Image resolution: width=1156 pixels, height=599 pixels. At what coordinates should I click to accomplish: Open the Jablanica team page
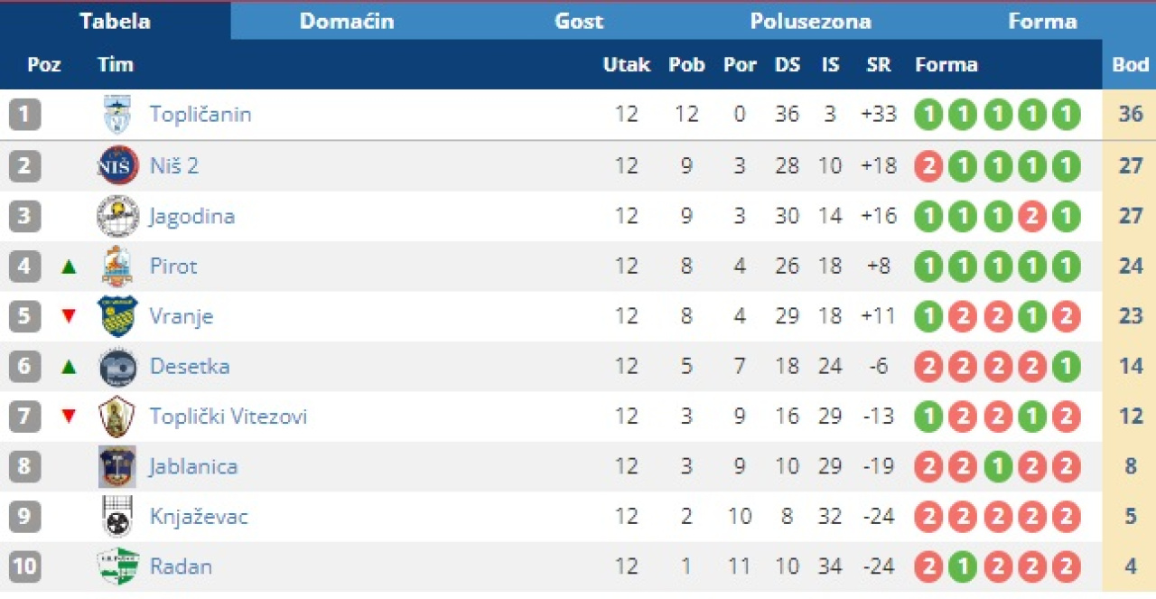(x=193, y=467)
